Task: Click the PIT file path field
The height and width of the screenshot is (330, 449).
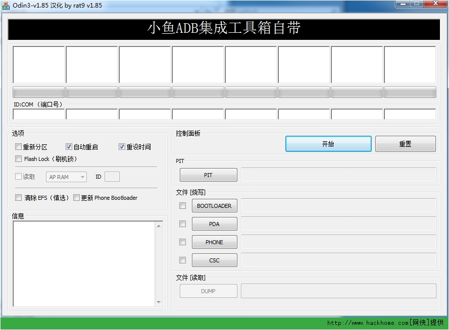Action: [338, 175]
